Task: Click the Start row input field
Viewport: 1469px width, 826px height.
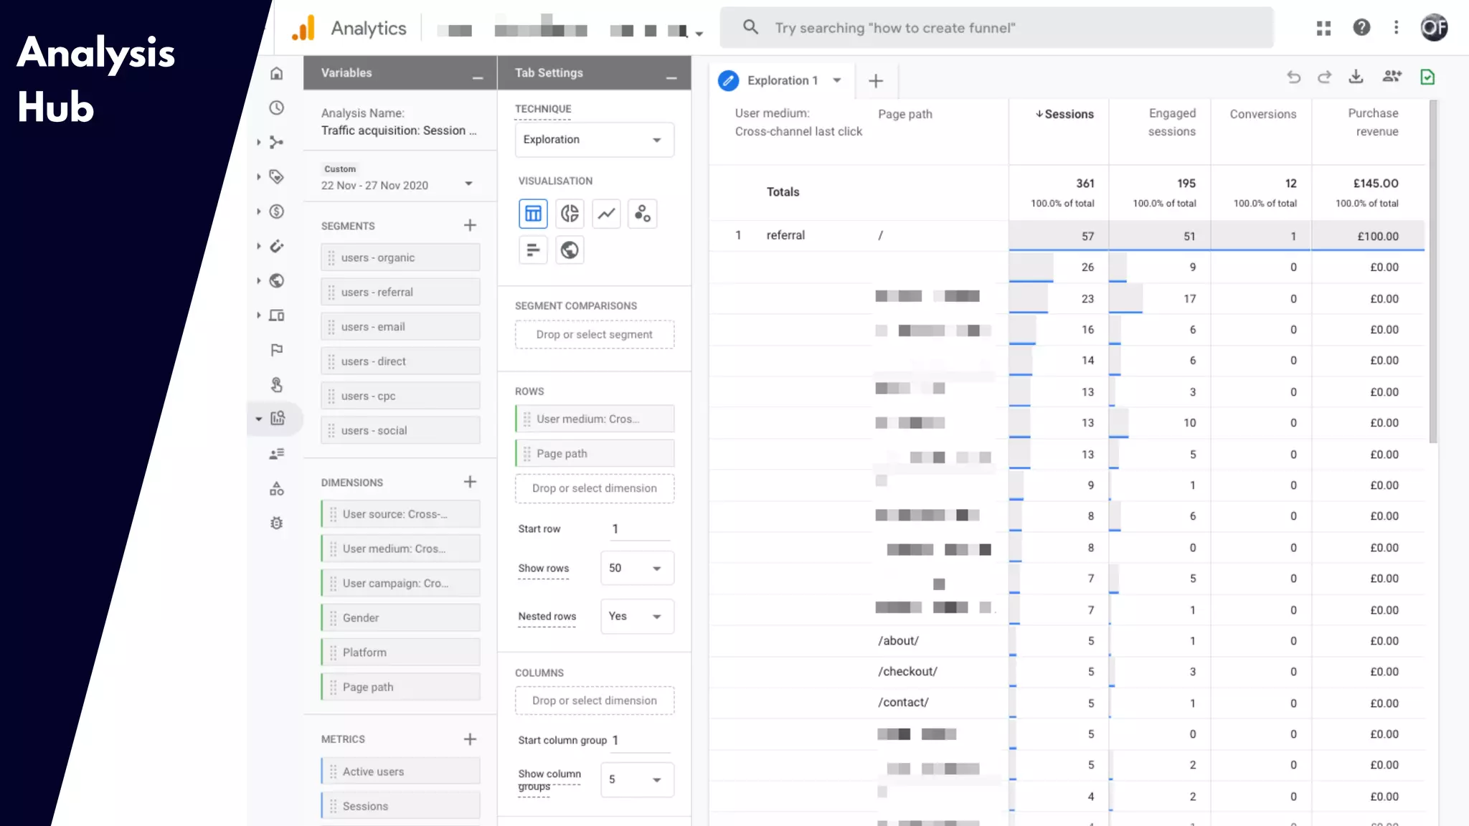Action: coord(638,529)
